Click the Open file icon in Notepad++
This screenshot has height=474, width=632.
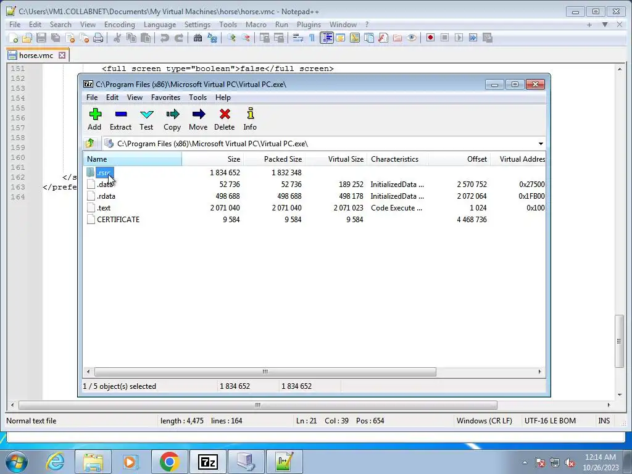pyautogui.click(x=27, y=38)
